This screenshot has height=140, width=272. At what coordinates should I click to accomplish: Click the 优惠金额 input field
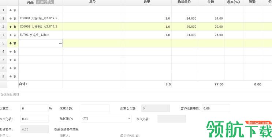coord(95,108)
